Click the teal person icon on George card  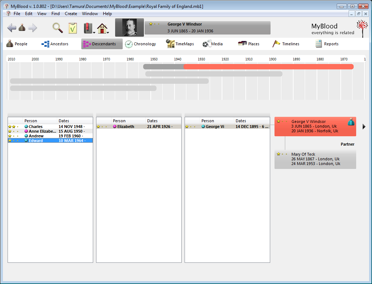tap(351, 122)
